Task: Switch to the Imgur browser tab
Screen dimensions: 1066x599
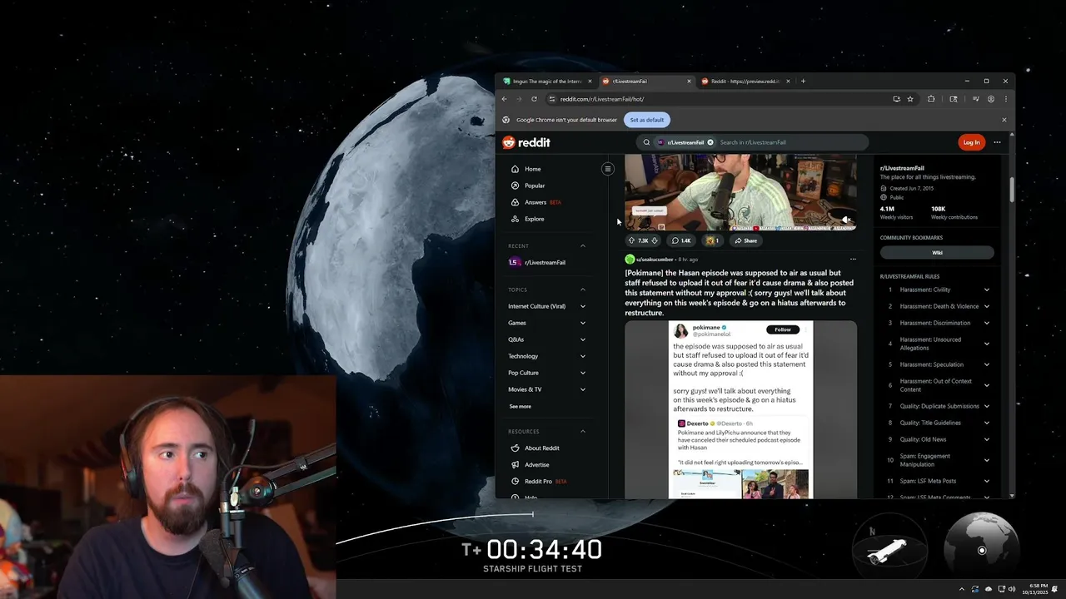Action: pyautogui.click(x=545, y=82)
